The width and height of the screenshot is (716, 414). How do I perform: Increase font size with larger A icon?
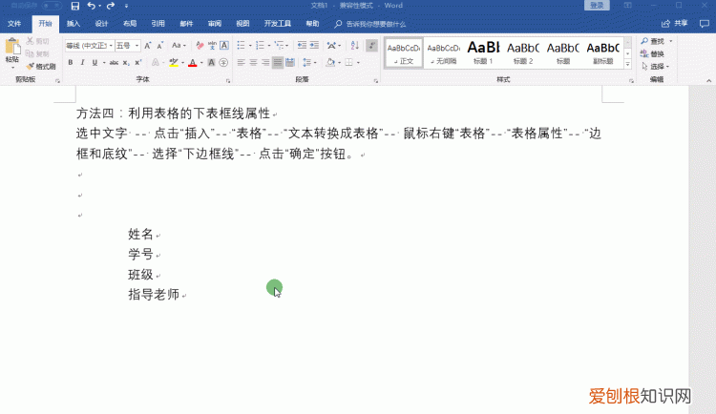pos(147,46)
